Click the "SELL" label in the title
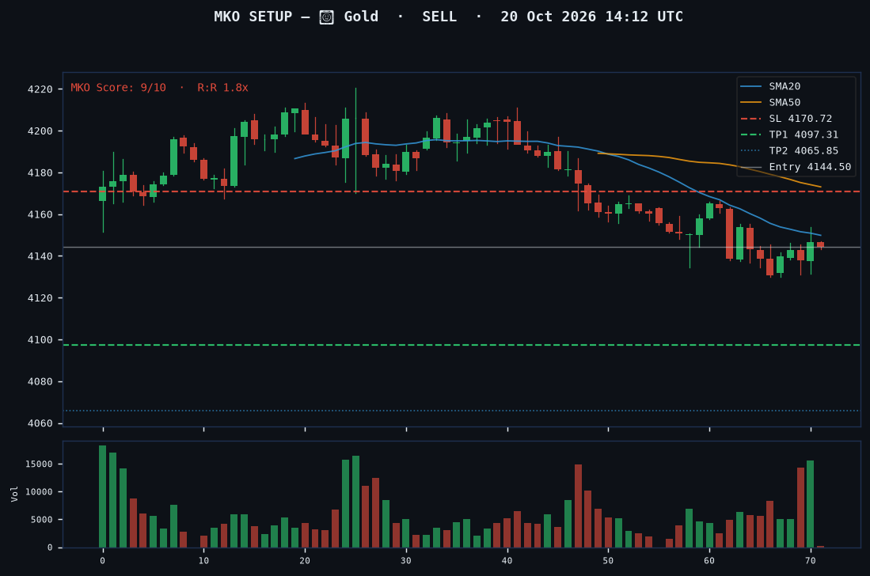 pos(439,17)
